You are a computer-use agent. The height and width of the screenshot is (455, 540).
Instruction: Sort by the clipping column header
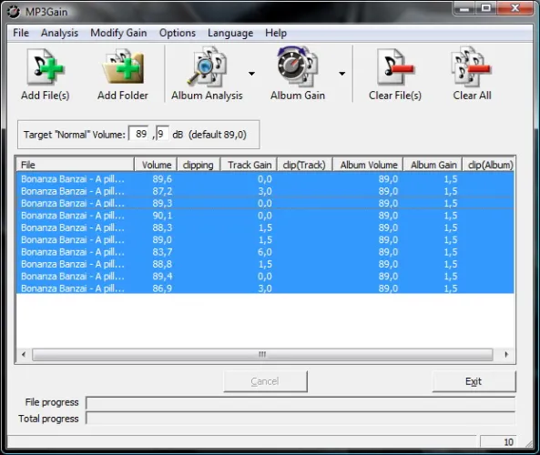[x=199, y=165]
